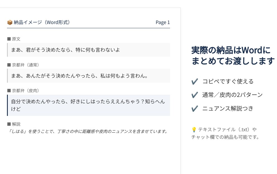Click the 解説 section label

[16, 124]
